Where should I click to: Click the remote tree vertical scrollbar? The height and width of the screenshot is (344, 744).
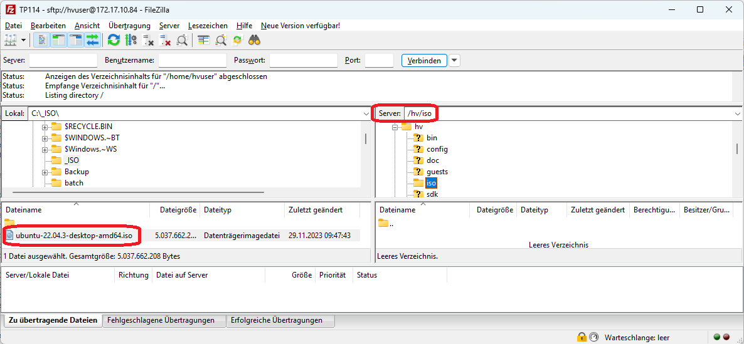click(737, 149)
